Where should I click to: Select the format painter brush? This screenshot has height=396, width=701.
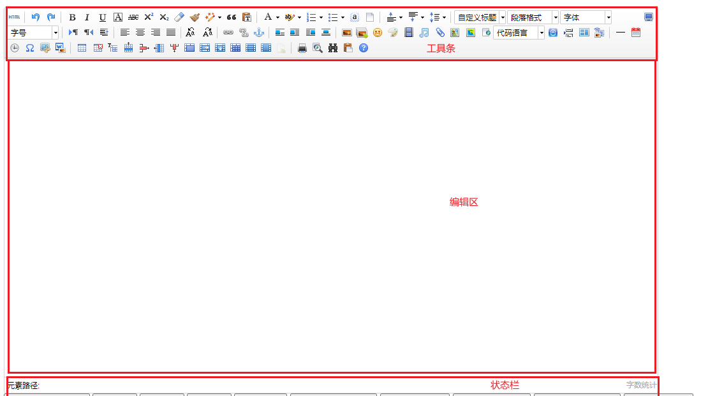coord(195,17)
